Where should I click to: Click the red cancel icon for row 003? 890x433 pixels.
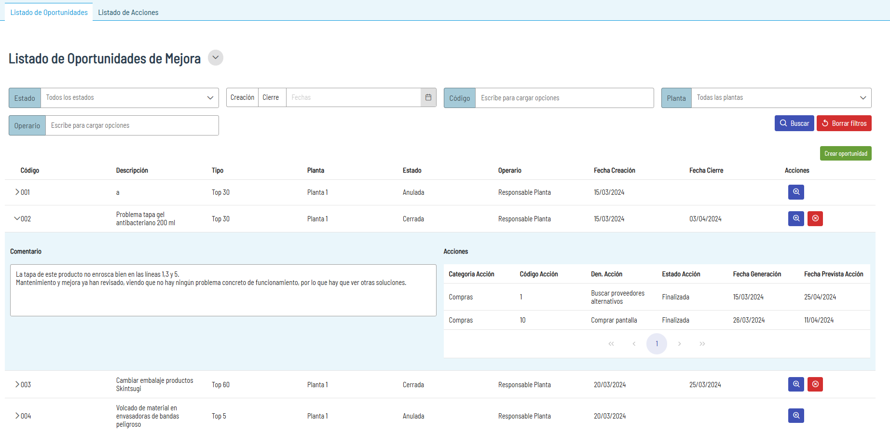[x=815, y=384]
